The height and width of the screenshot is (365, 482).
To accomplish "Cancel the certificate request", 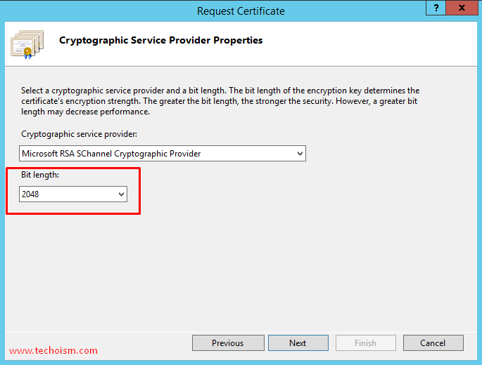I will click(x=433, y=343).
